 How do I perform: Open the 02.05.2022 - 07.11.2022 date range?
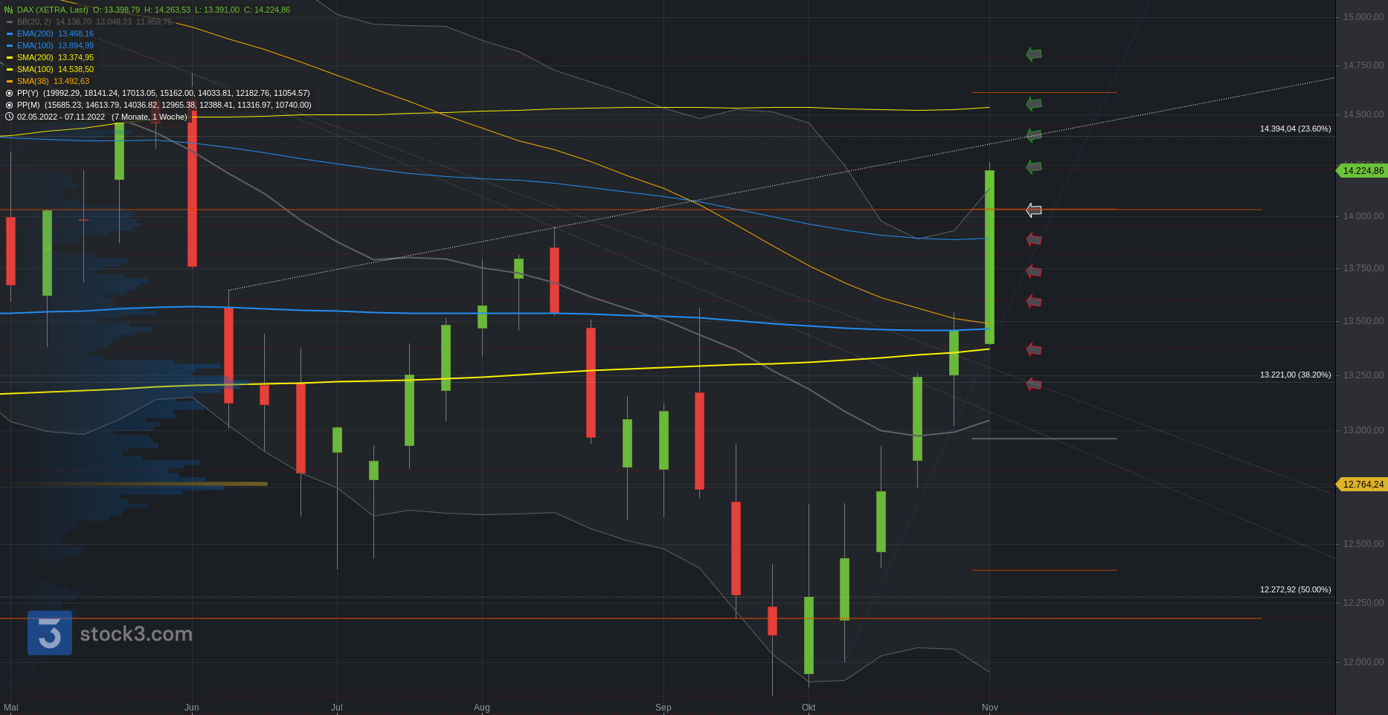point(61,117)
